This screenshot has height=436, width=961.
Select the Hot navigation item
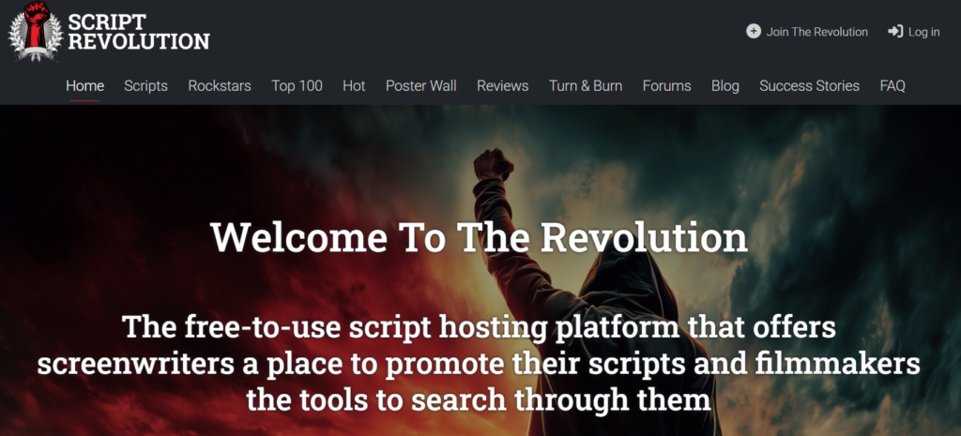(x=354, y=85)
